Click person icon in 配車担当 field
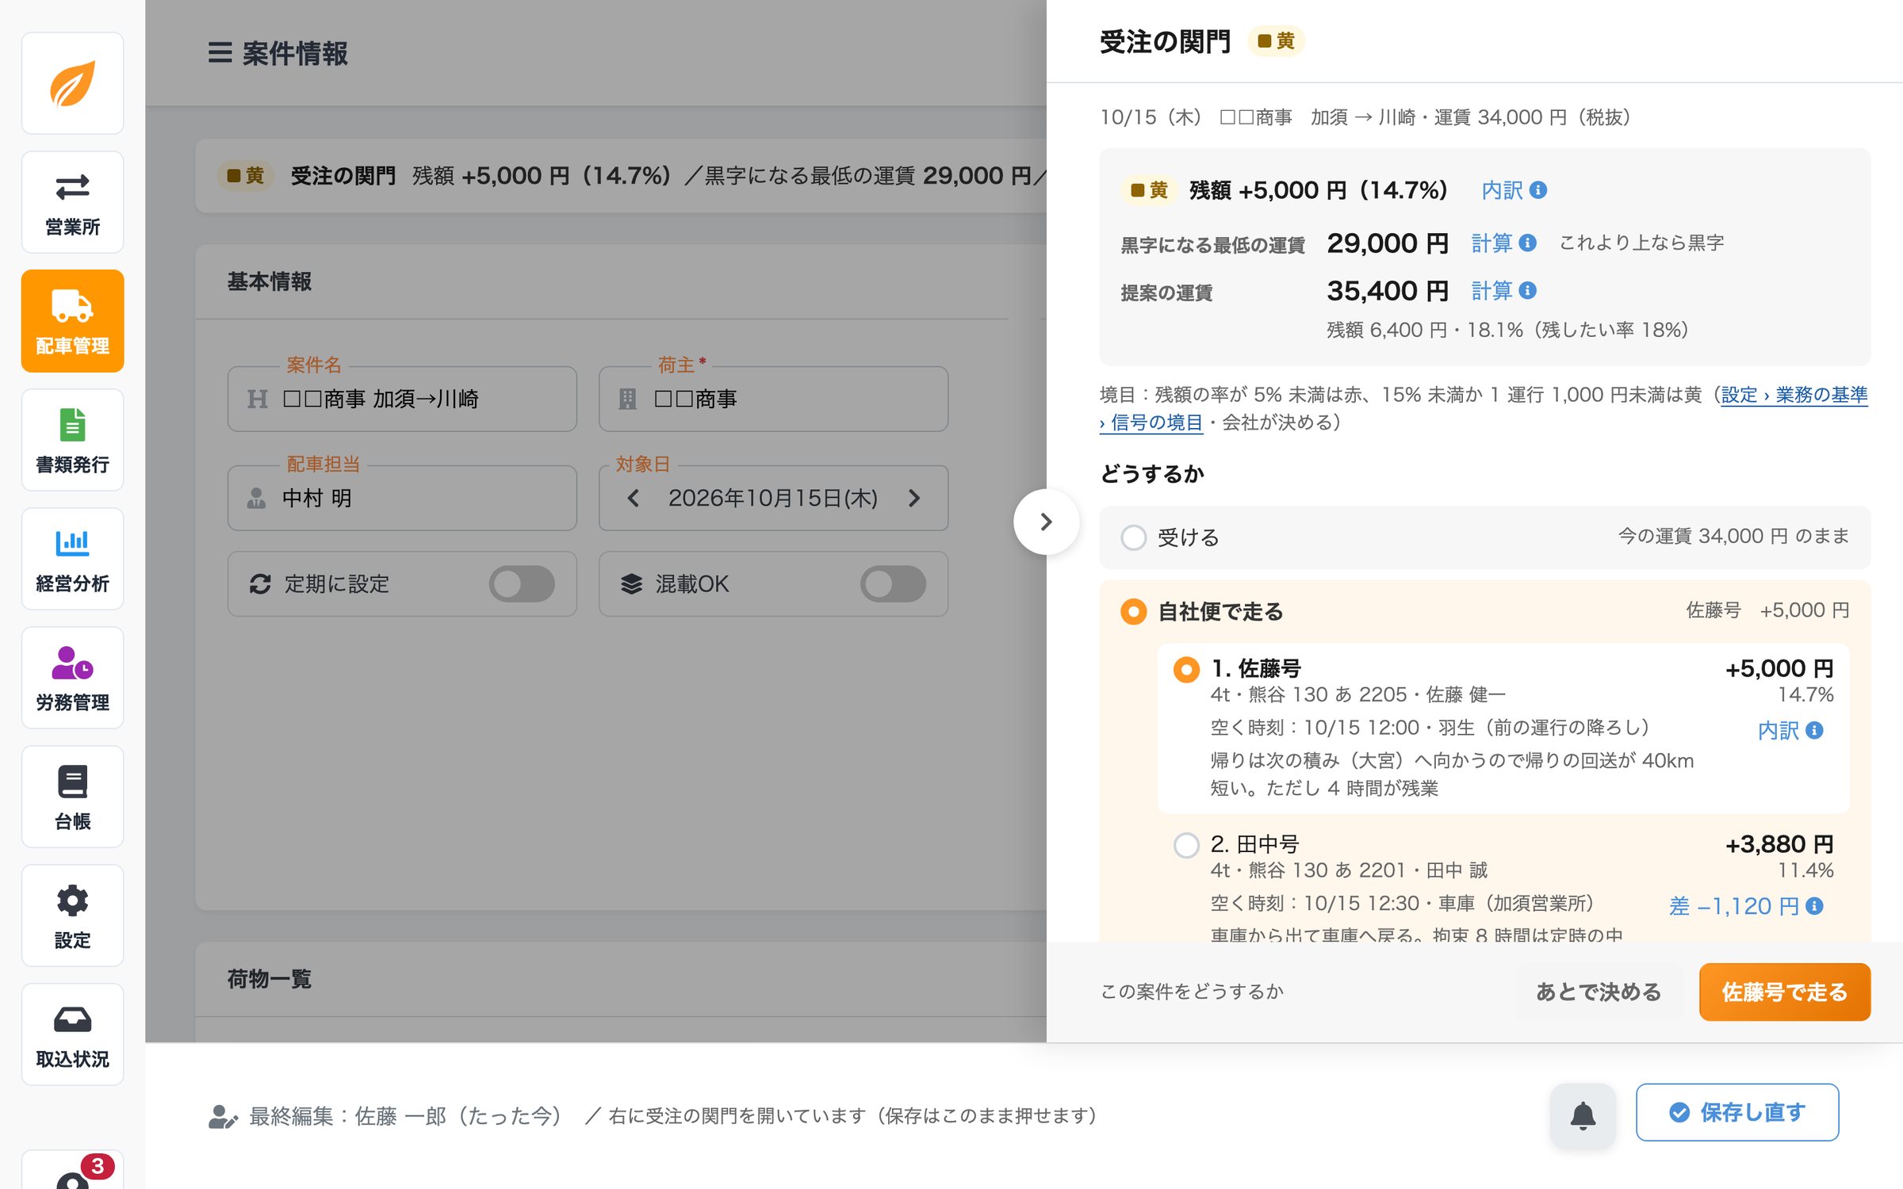 coord(256,498)
